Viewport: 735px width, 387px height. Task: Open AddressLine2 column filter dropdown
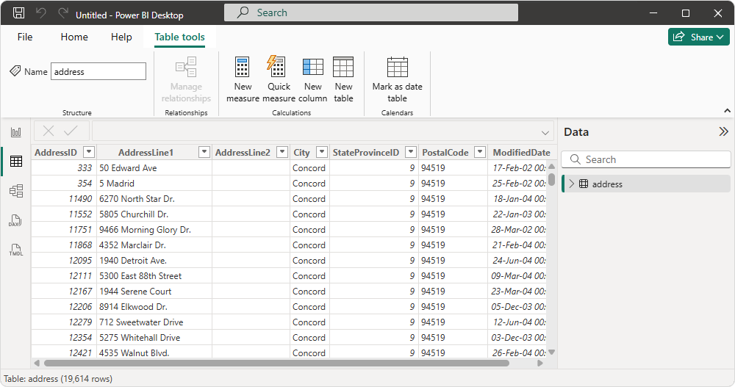[282, 152]
